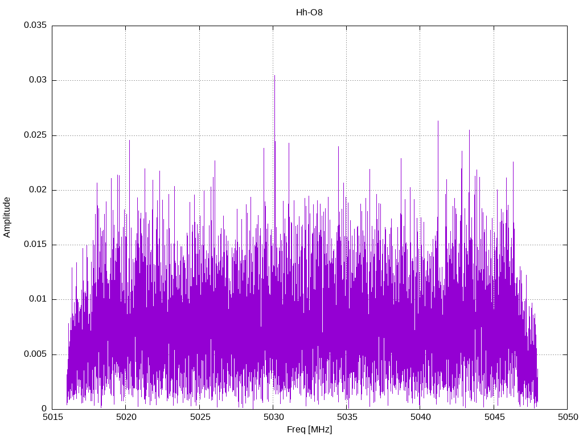
Task: Select the 0.01 y-axis tick label
Action: click(37, 299)
